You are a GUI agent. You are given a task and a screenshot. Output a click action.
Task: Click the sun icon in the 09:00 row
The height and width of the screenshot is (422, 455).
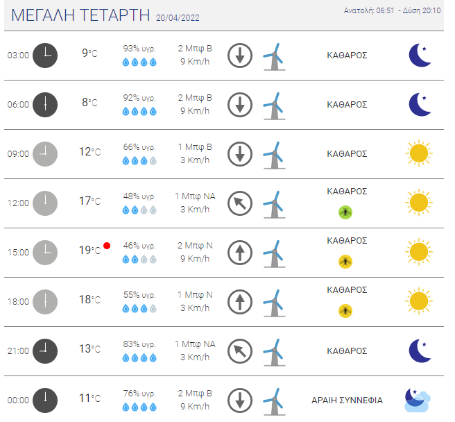(419, 153)
